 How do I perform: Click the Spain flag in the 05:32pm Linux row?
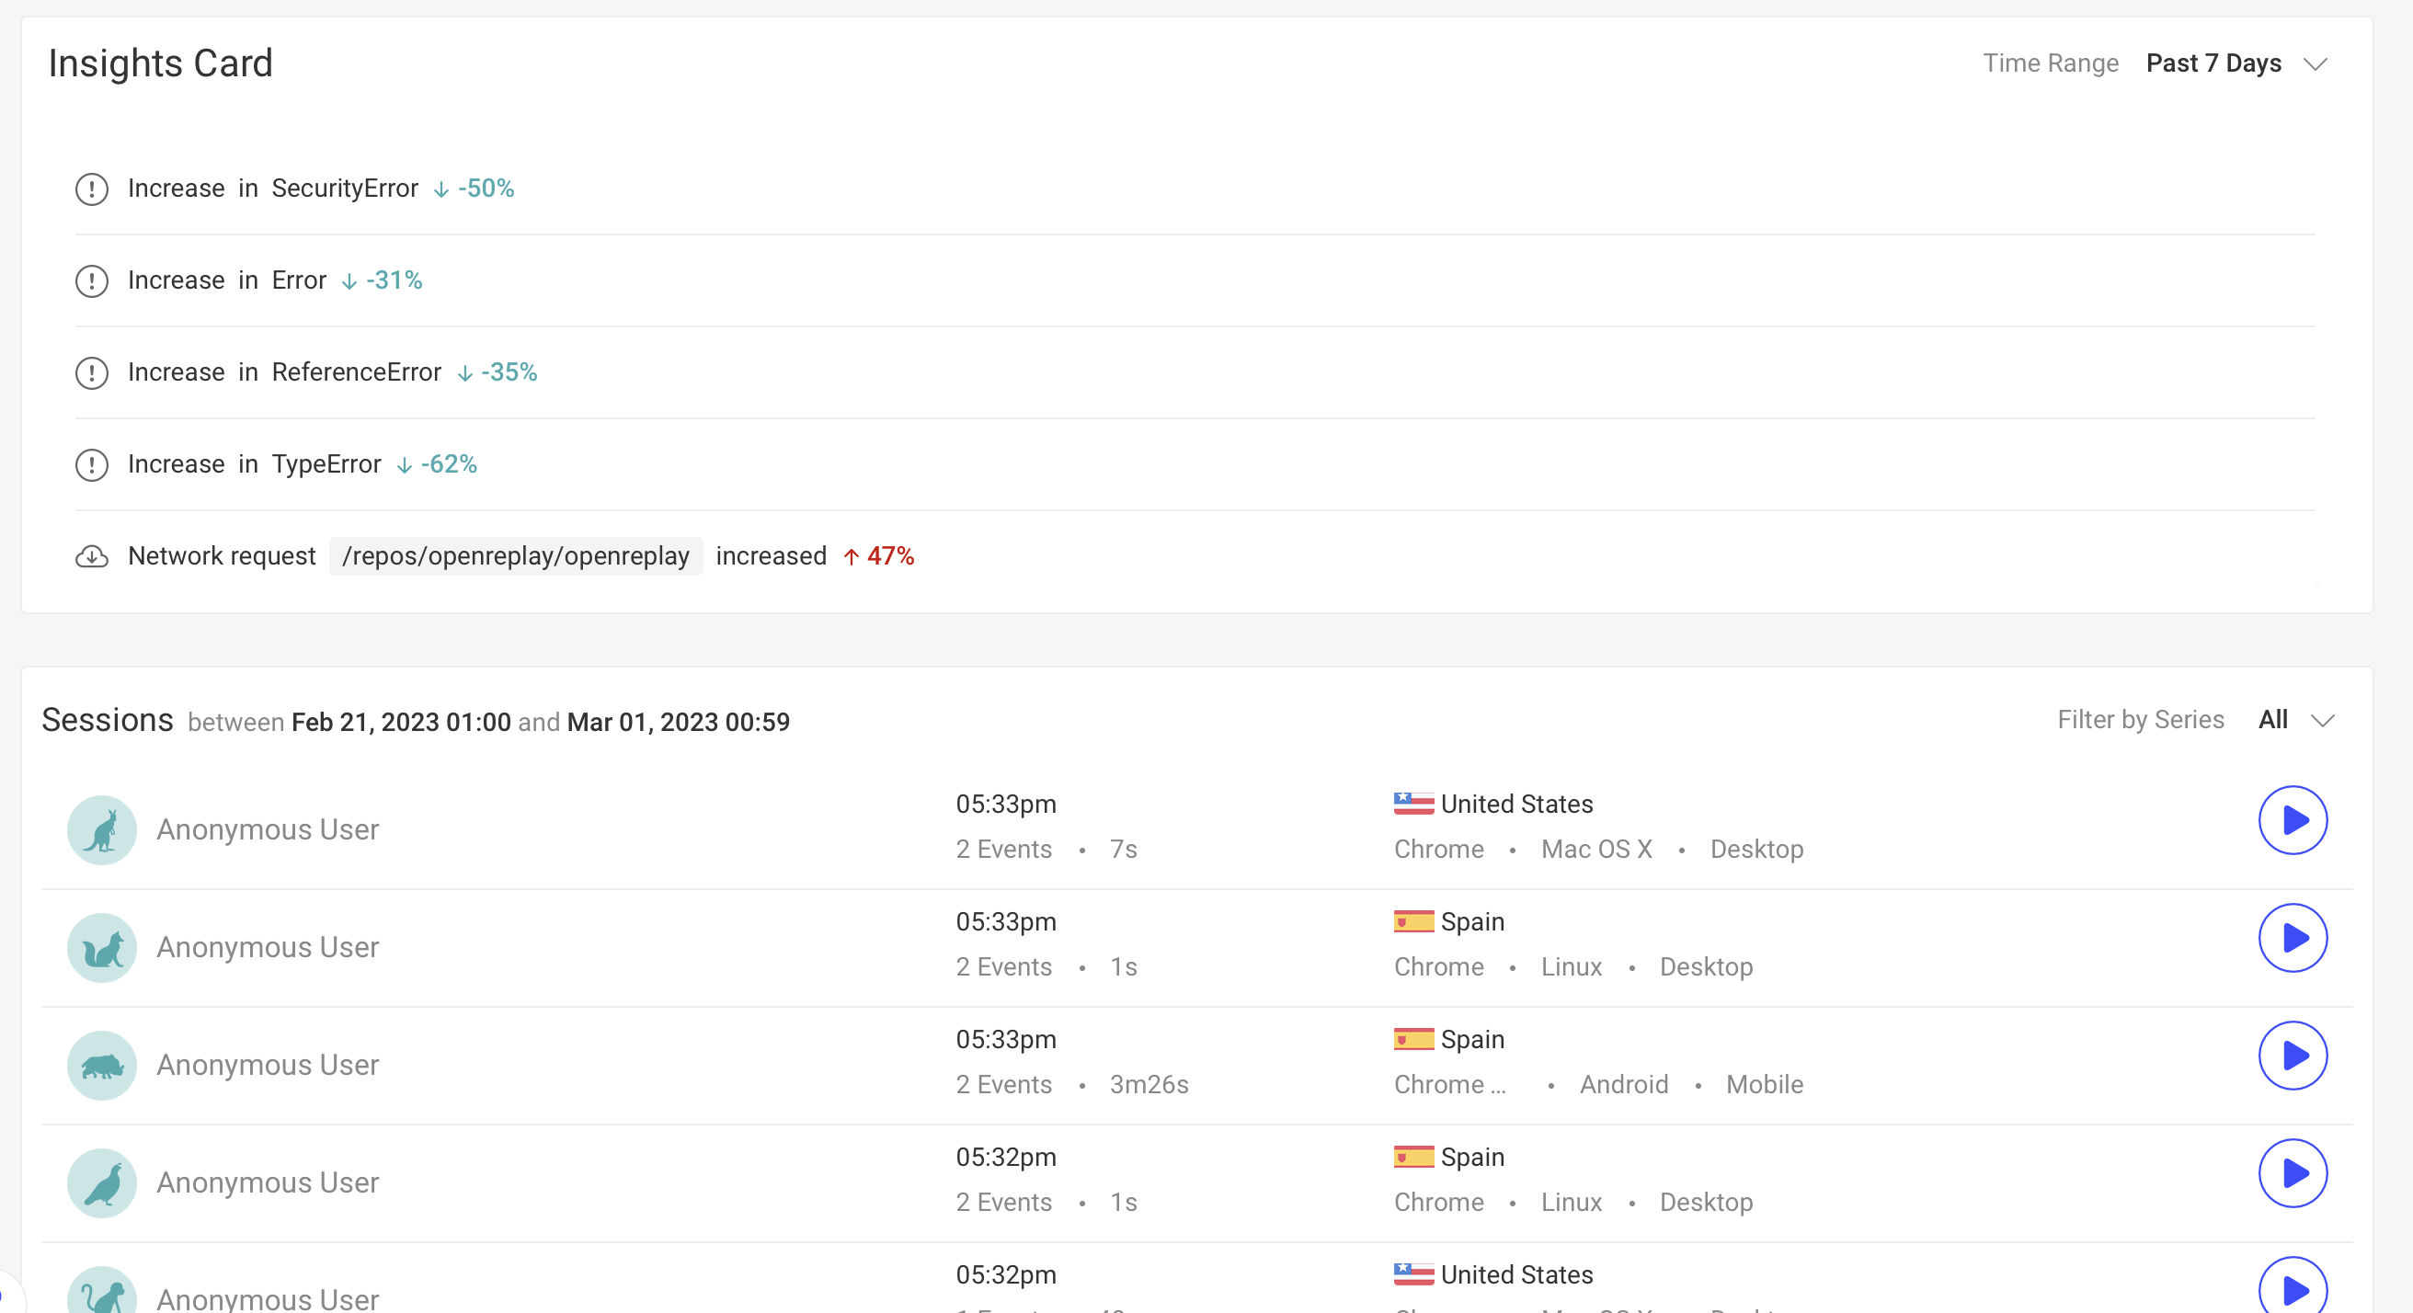1413,1158
